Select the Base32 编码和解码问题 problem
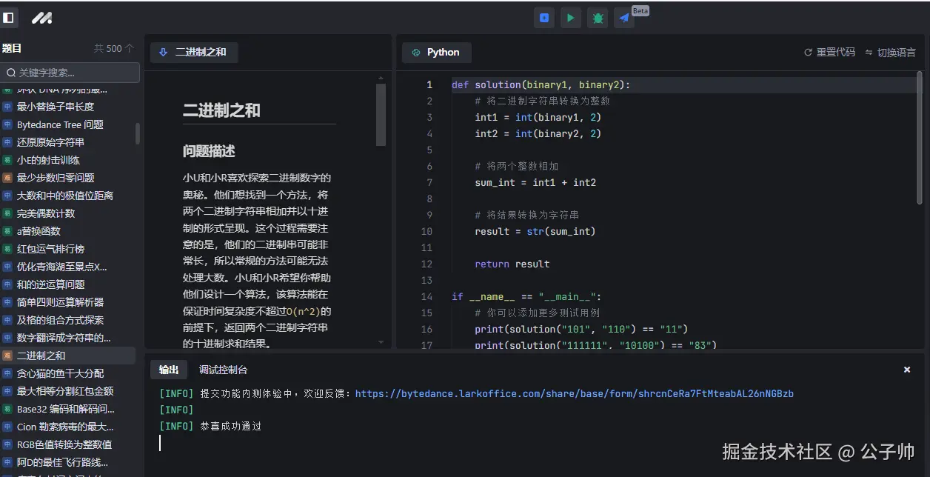 pyautogui.click(x=69, y=408)
